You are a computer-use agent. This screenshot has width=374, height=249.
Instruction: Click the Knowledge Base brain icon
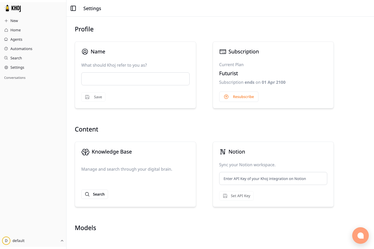(85, 152)
